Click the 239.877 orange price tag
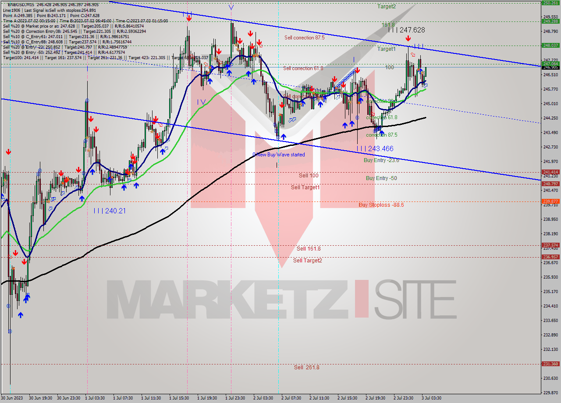 (x=550, y=201)
